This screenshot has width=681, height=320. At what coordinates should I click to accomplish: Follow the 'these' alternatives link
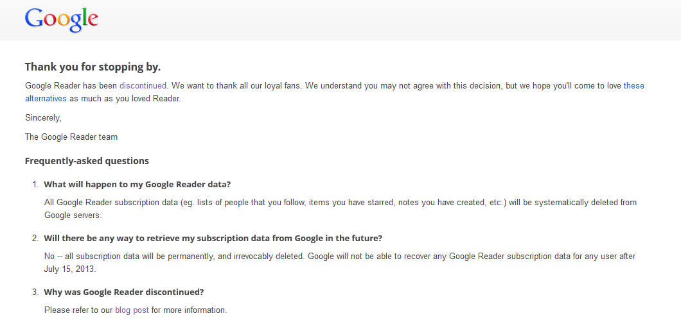(633, 85)
